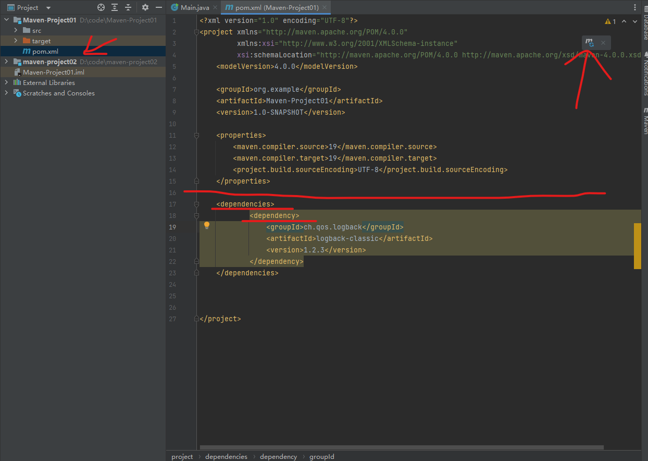Click the yellow warning stripe in scrollbar
This screenshot has width=648, height=461.
coord(637,246)
